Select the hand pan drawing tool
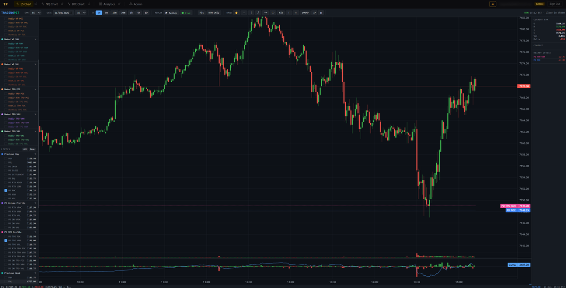Viewport: 566px width, 288px height. 237,13
